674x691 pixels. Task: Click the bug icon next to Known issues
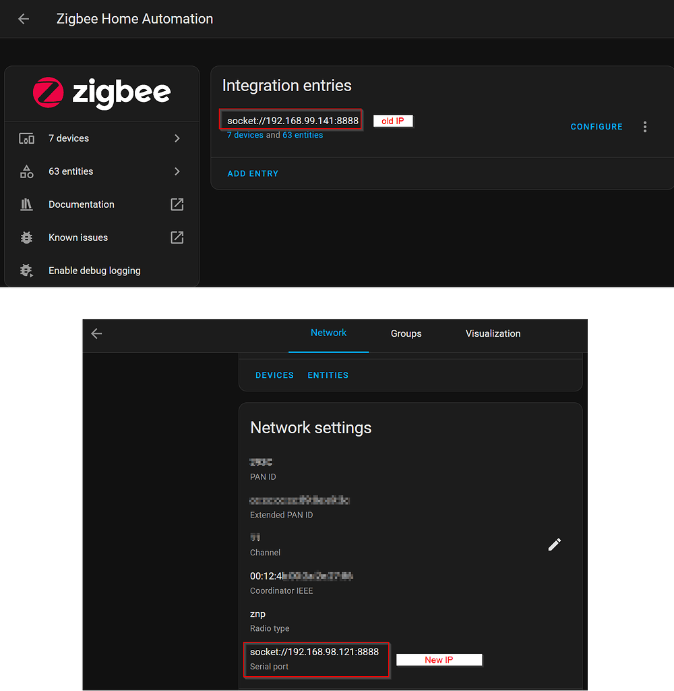coord(26,238)
